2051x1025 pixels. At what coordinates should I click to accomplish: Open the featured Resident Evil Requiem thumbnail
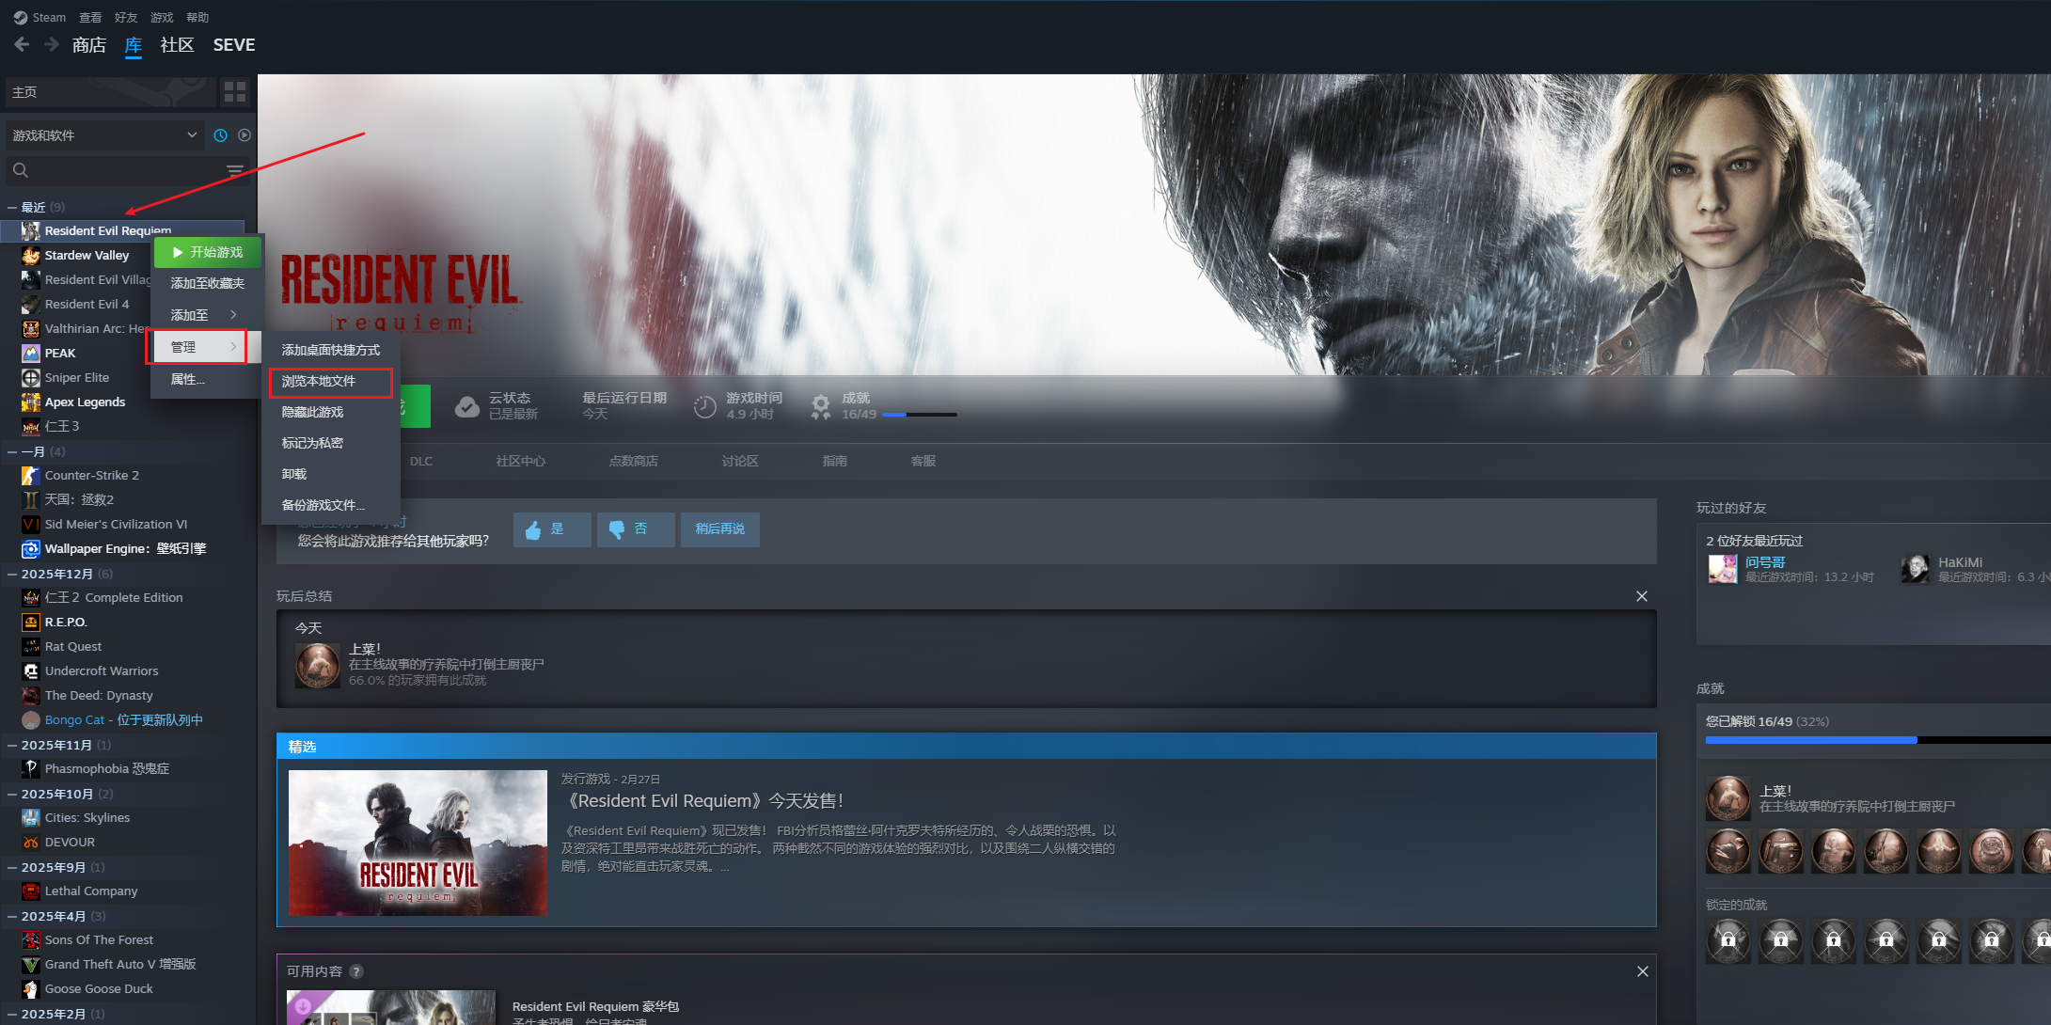(x=418, y=843)
